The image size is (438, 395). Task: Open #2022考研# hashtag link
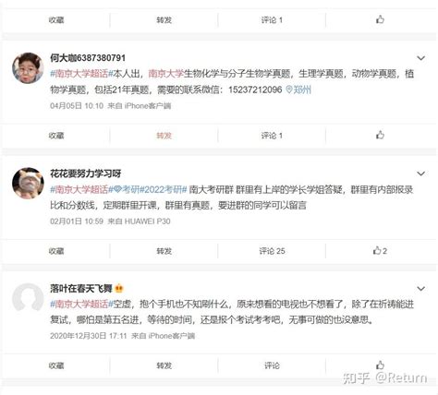tap(164, 189)
